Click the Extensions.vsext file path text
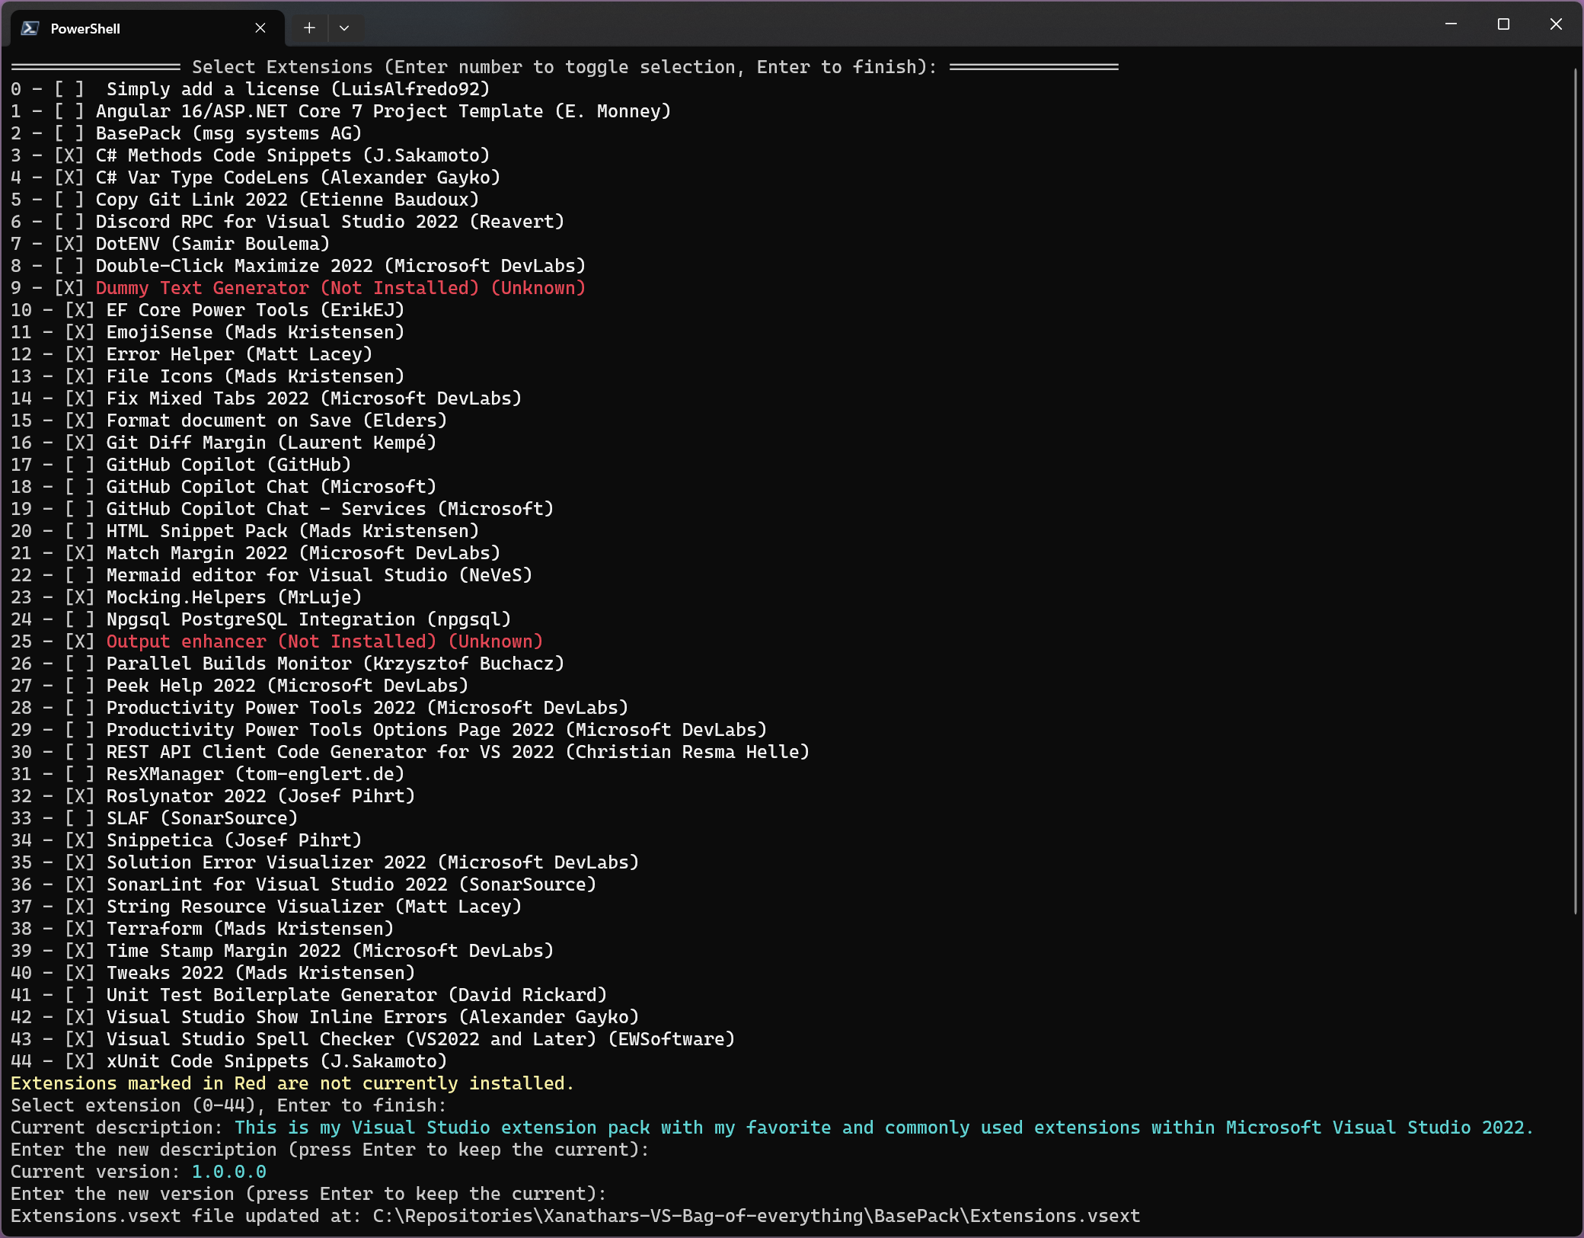Image resolution: width=1584 pixels, height=1238 pixels. 755,1216
